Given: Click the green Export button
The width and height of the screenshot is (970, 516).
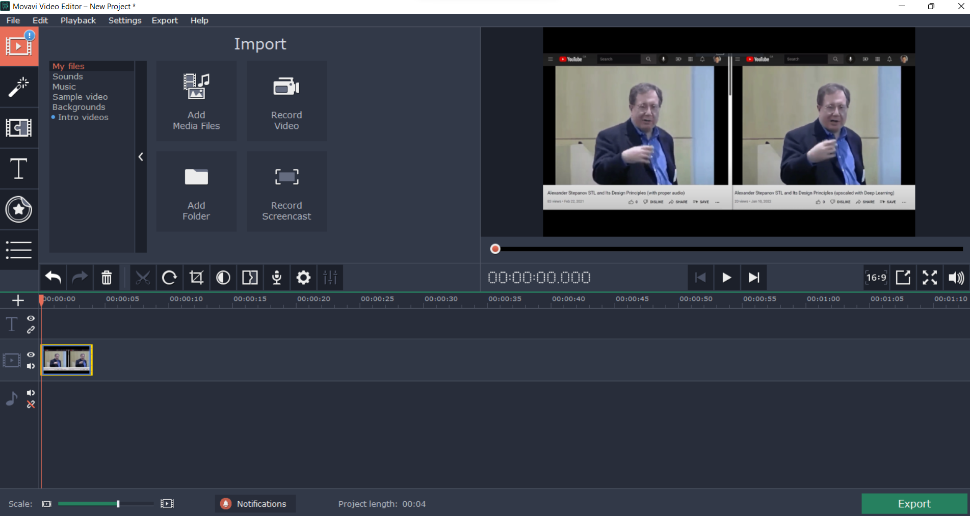Looking at the screenshot, I should [914, 504].
